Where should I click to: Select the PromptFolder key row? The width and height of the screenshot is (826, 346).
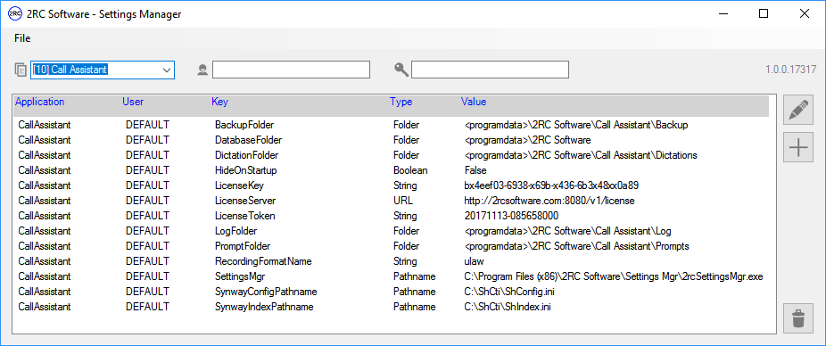pyautogui.click(x=391, y=246)
